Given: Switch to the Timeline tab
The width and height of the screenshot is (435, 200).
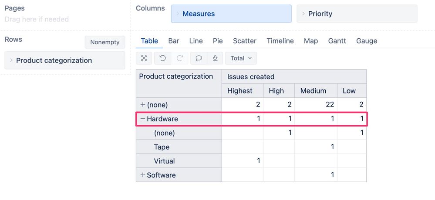Looking at the screenshot, I should coord(280,41).
